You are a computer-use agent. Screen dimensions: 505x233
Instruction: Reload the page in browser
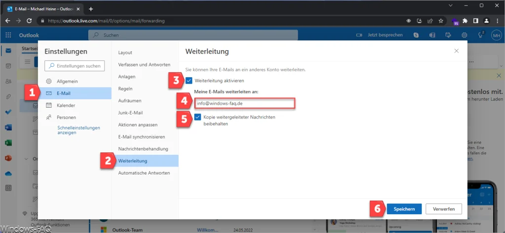tap(29, 21)
